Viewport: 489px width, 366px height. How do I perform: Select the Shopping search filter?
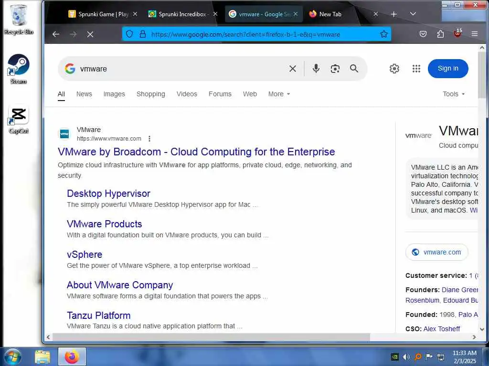pyautogui.click(x=151, y=94)
